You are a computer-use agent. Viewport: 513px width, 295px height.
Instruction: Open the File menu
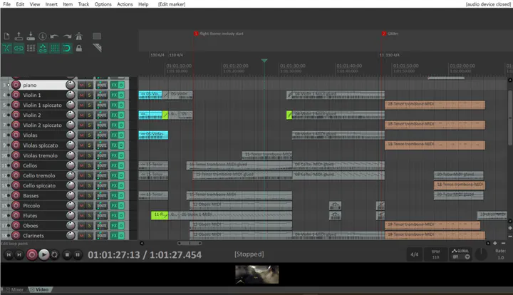click(6, 4)
